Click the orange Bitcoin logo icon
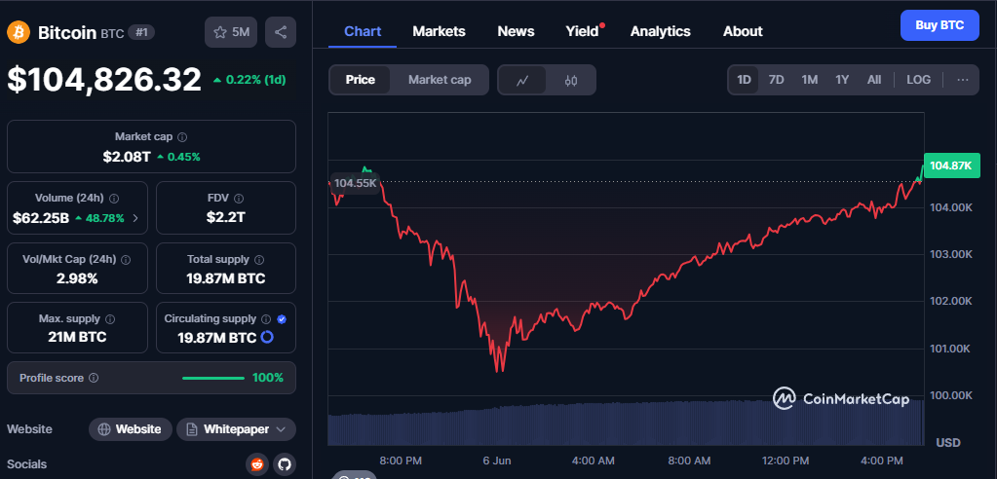997x479 pixels. (x=19, y=32)
